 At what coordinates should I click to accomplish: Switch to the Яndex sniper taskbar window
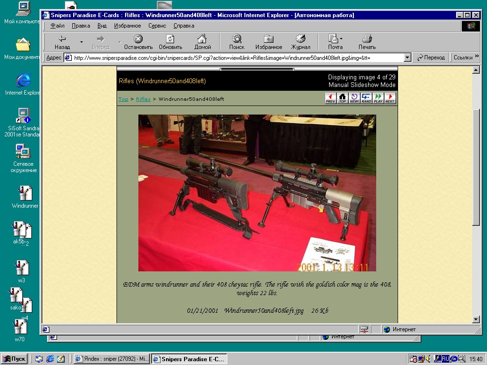(112, 359)
